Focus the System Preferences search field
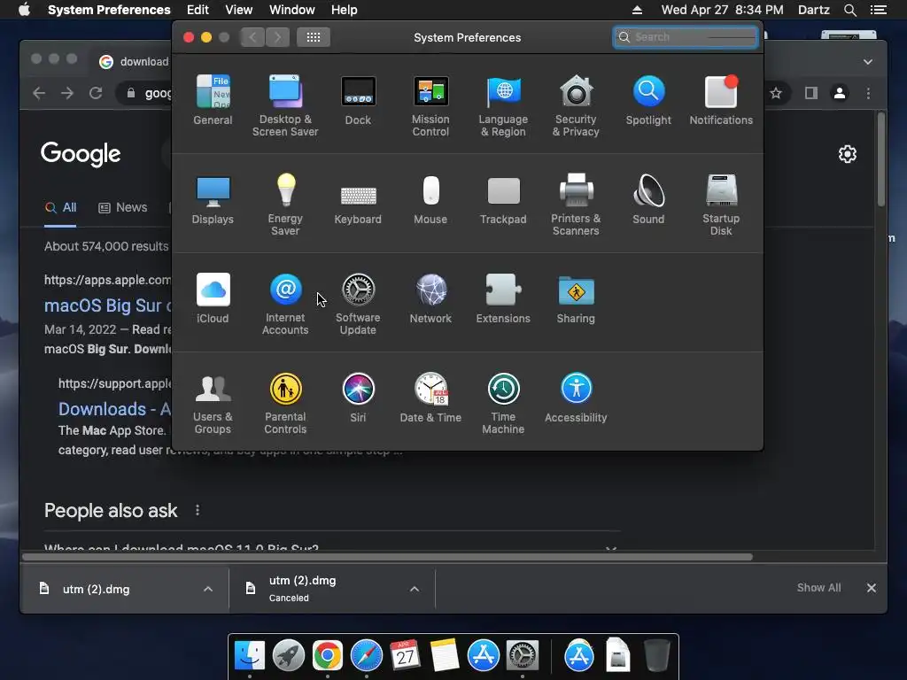Image resolution: width=907 pixels, height=680 pixels. point(686,37)
